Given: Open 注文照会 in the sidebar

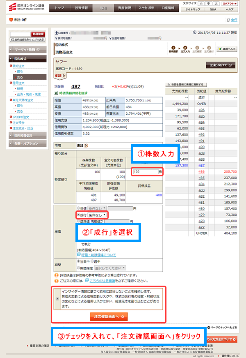Looking at the screenshot, I should click(18, 122).
